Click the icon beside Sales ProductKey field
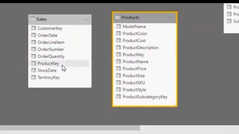 pos(33,63)
